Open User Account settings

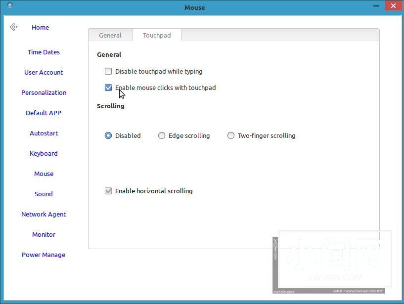[44, 73]
